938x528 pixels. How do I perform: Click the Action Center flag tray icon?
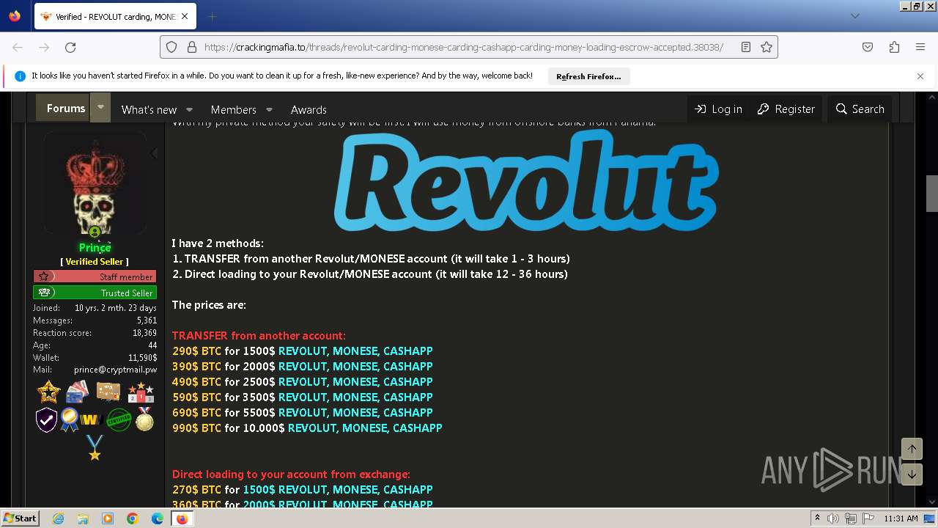click(x=867, y=518)
